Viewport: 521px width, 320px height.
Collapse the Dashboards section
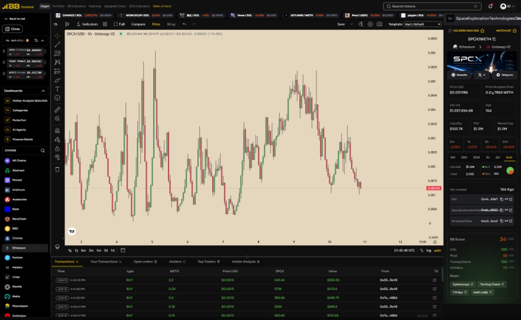(43, 91)
